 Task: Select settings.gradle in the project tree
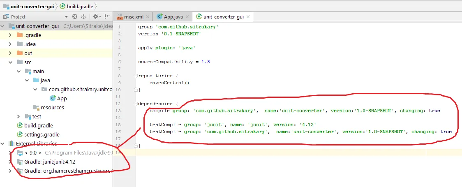42,134
